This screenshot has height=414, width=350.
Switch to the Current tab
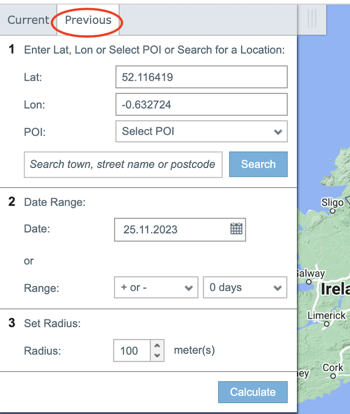coord(28,20)
